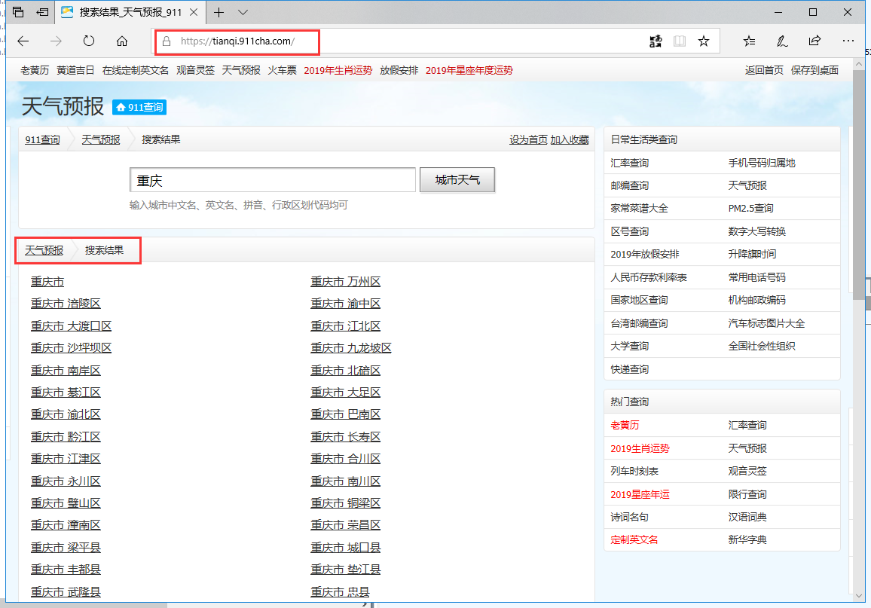Reload the page with the refresh icon

pyautogui.click(x=88, y=41)
